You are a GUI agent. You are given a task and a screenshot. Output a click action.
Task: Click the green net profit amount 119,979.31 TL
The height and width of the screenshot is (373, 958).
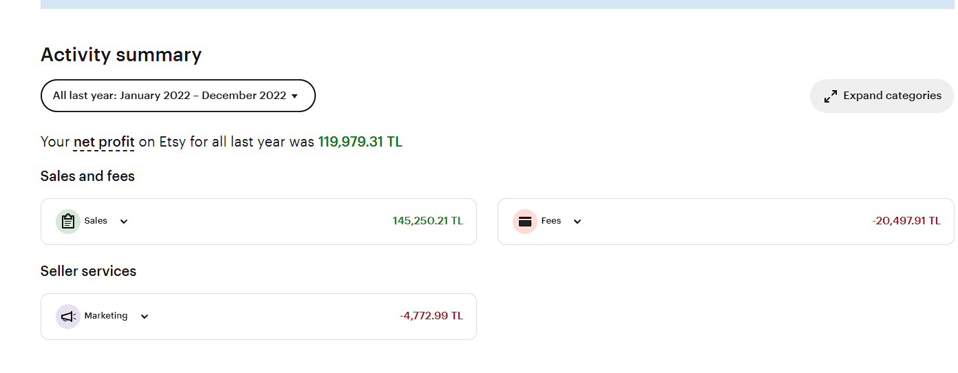(360, 142)
